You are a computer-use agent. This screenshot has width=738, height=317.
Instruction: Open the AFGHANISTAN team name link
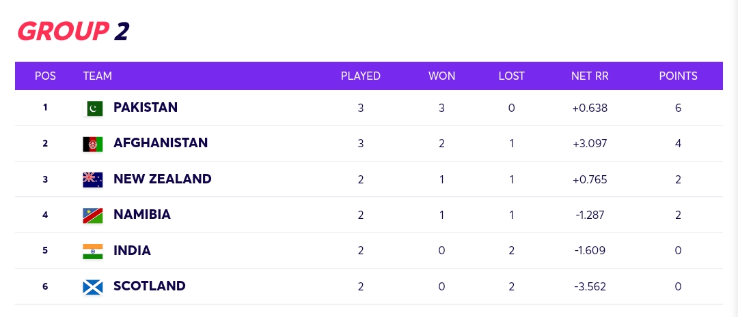coord(161,143)
